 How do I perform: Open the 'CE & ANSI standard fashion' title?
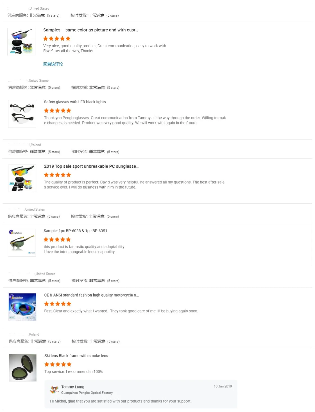pyautogui.click(x=91, y=295)
